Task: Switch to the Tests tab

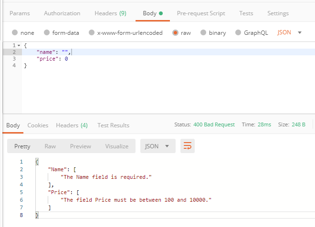Action: click(x=246, y=13)
